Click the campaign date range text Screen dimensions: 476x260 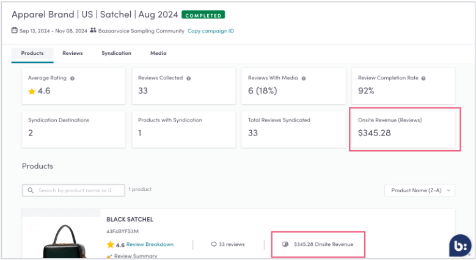53,31
